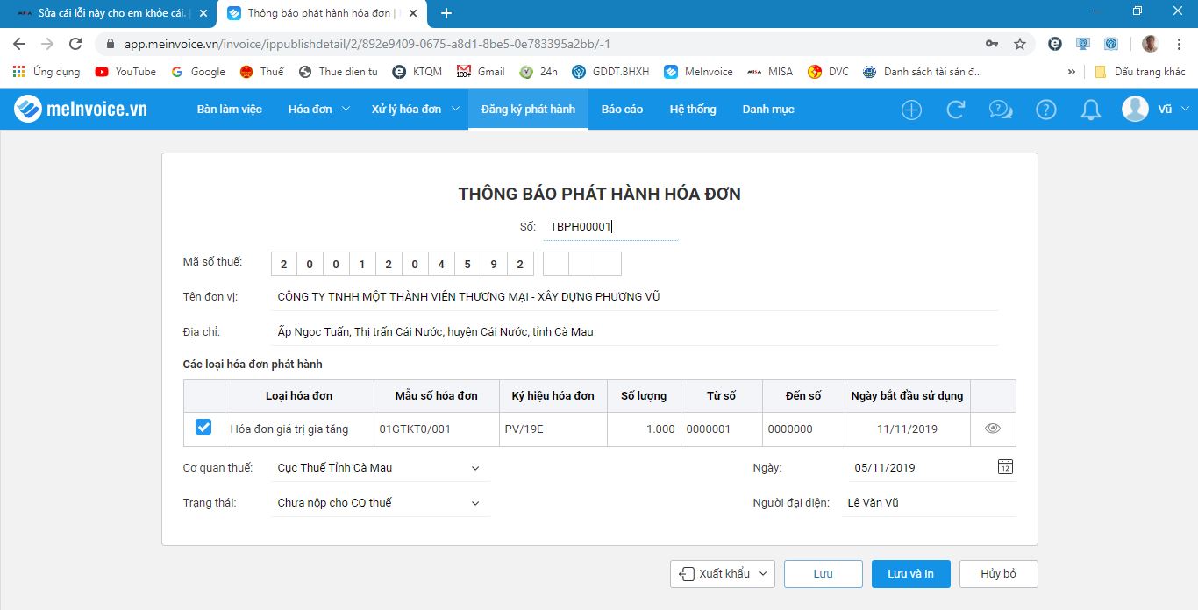1198x610 pixels.
Task: Click the meInvoice.vn logo
Action: (81, 110)
